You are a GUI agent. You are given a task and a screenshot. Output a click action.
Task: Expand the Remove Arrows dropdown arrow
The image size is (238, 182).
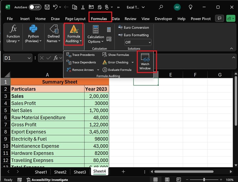(98, 70)
